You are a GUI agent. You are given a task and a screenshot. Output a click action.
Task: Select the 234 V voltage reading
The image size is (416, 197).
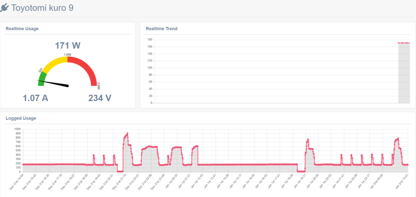click(100, 98)
